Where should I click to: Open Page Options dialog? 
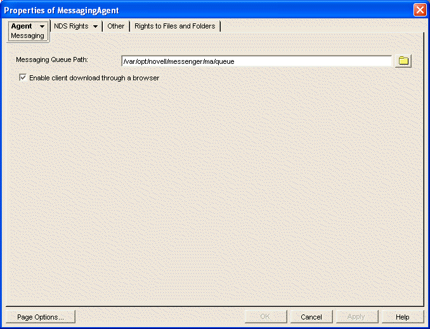pos(40,317)
